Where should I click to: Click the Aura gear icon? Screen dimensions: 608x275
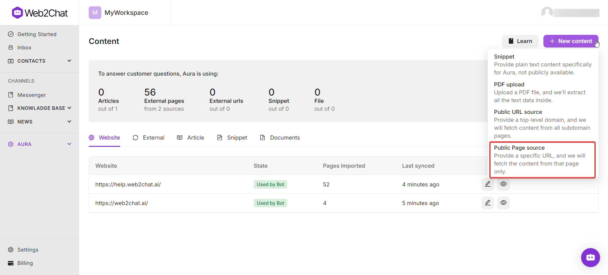(11, 144)
